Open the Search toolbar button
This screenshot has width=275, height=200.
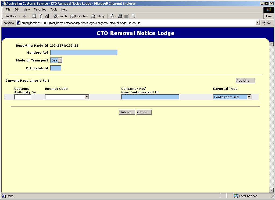60,16
